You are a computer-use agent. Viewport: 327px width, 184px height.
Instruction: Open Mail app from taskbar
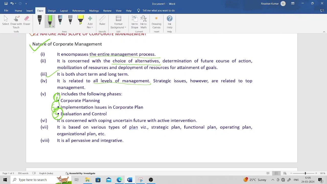pyautogui.click(x=109, y=180)
